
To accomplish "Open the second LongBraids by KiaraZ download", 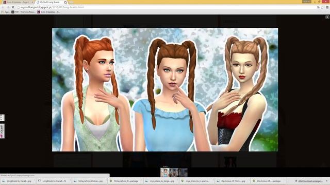I will point(53,181).
